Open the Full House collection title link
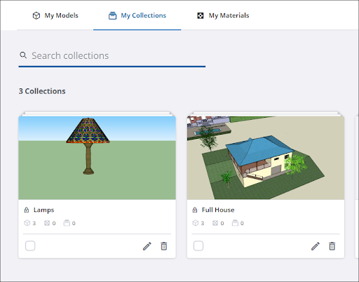 point(218,210)
